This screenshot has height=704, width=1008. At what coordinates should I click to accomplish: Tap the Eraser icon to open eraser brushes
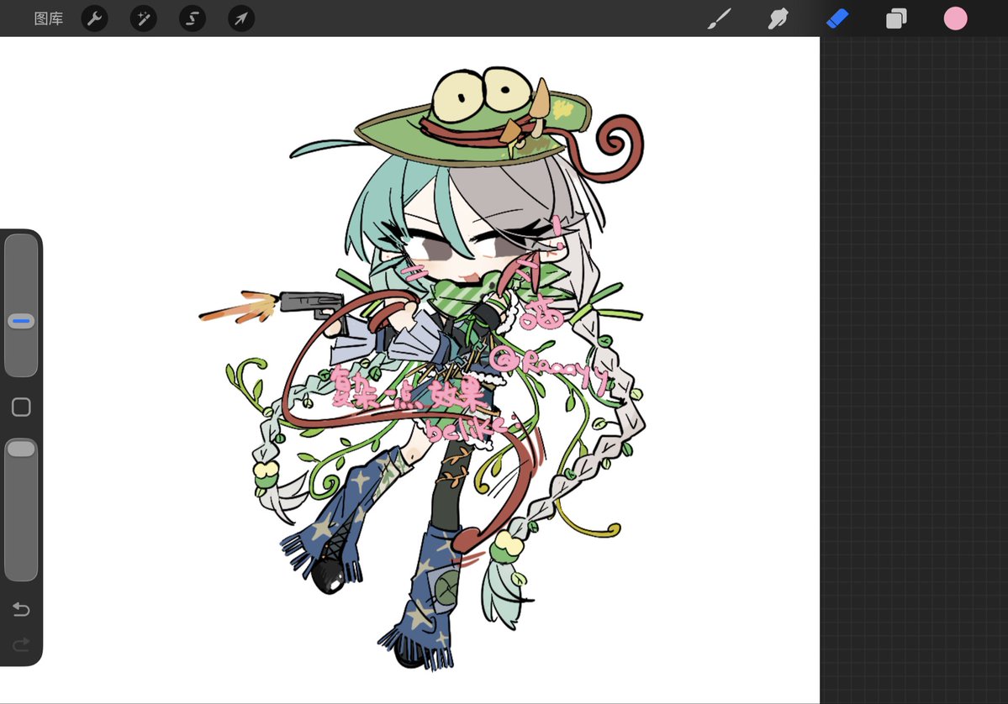[x=837, y=18]
